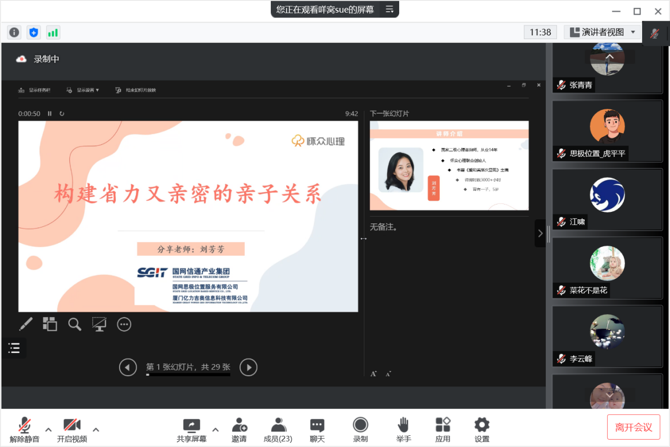
Task: Select 思极位置_虎平平 participant thumbnail
Action: pos(607,131)
